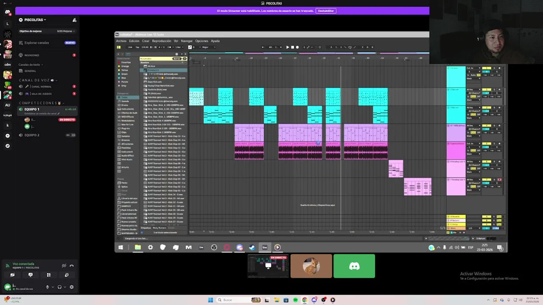The width and height of the screenshot is (543, 305).
Task: Open EN DIRECTO stream thumbnail
Action: pyautogui.click(x=268, y=266)
